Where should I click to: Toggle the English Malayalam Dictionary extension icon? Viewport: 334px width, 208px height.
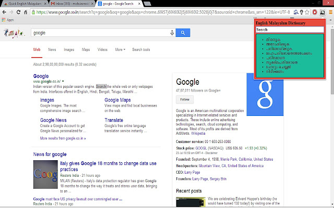[323, 12]
